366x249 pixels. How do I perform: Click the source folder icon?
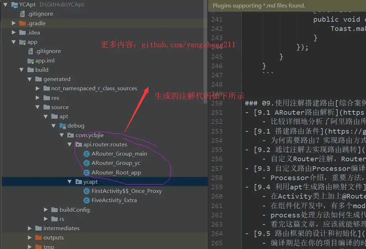click(x=47, y=107)
